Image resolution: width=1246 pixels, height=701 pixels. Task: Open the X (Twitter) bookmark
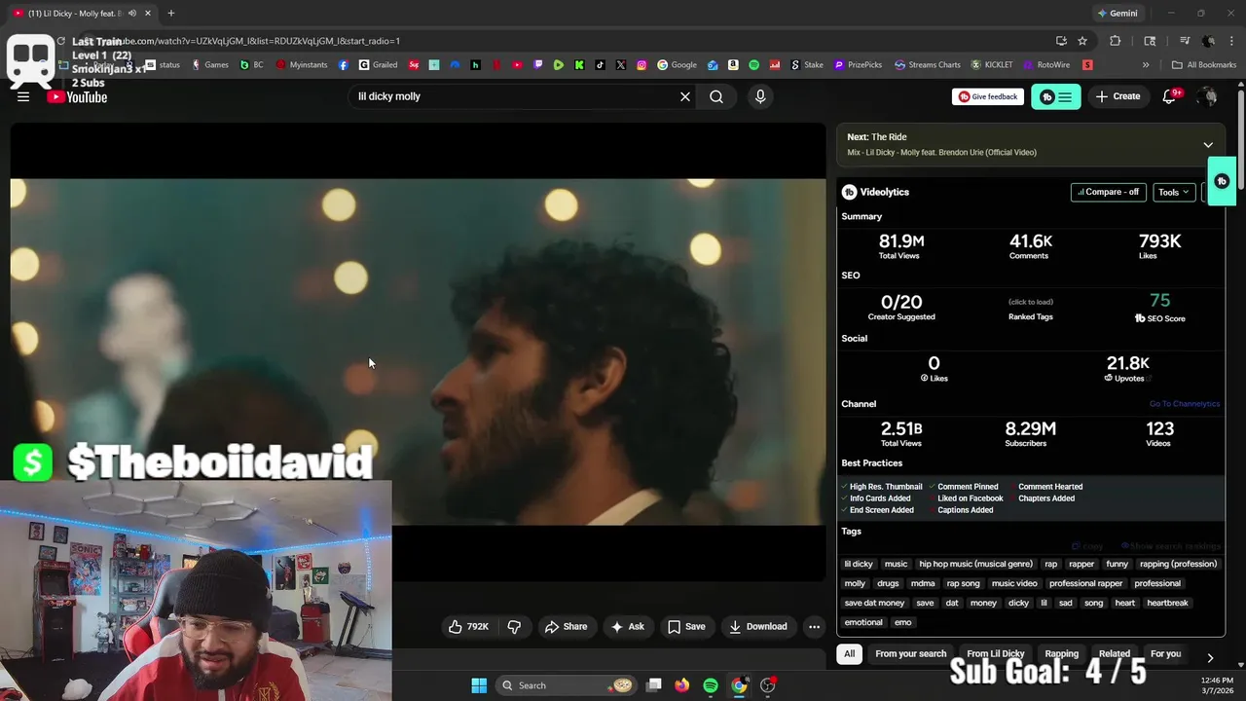[621, 65]
